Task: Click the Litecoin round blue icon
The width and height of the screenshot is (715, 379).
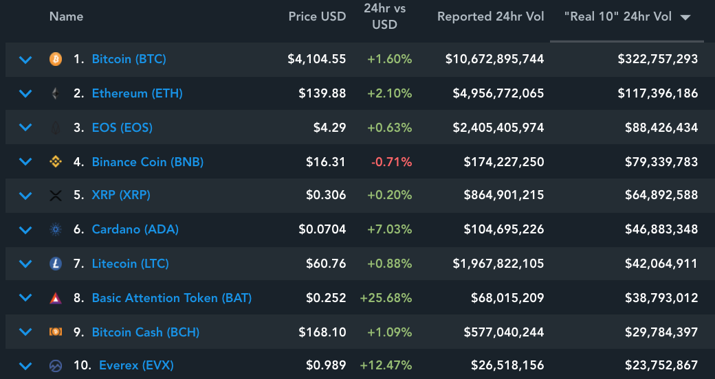Action: coord(56,264)
